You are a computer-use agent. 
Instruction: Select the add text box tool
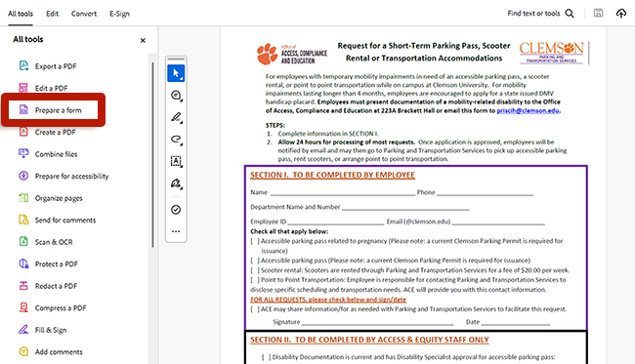click(x=176, y=161)
